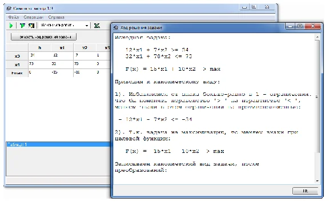Click the line 'F(x) = 15*x1 + 10*x2 > max'

pos(172,69)
